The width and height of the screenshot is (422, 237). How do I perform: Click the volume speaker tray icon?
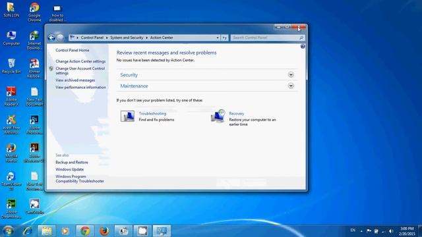[x=391, y=231]
